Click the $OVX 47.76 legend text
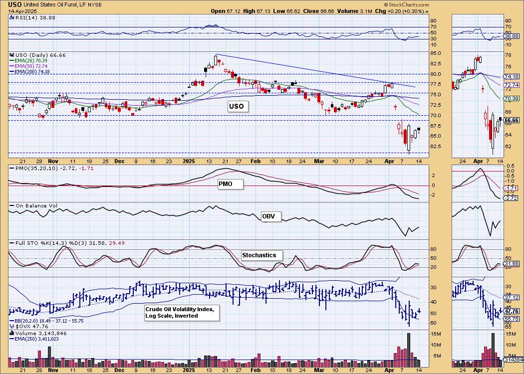The width and height of the screenshot is (524, 374). tap(31, 326)
